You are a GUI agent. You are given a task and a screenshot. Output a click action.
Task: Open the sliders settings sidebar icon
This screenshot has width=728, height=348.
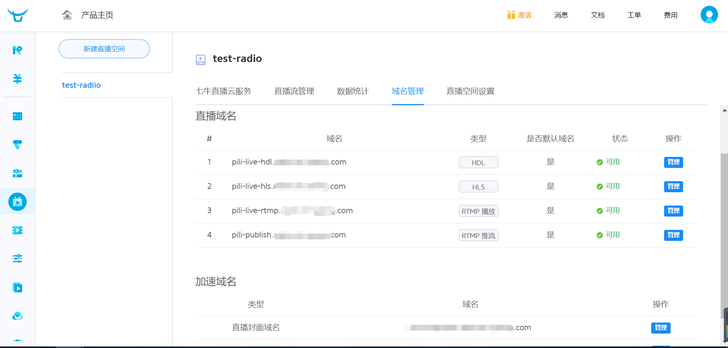point(17,259)
